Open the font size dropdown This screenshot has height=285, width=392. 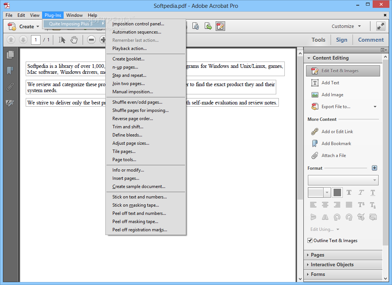coord(327,192)
